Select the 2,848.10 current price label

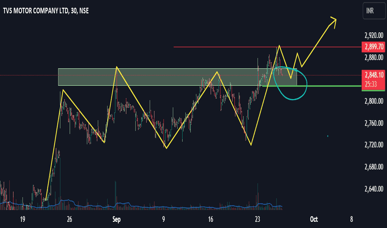[x=373, y=75]
